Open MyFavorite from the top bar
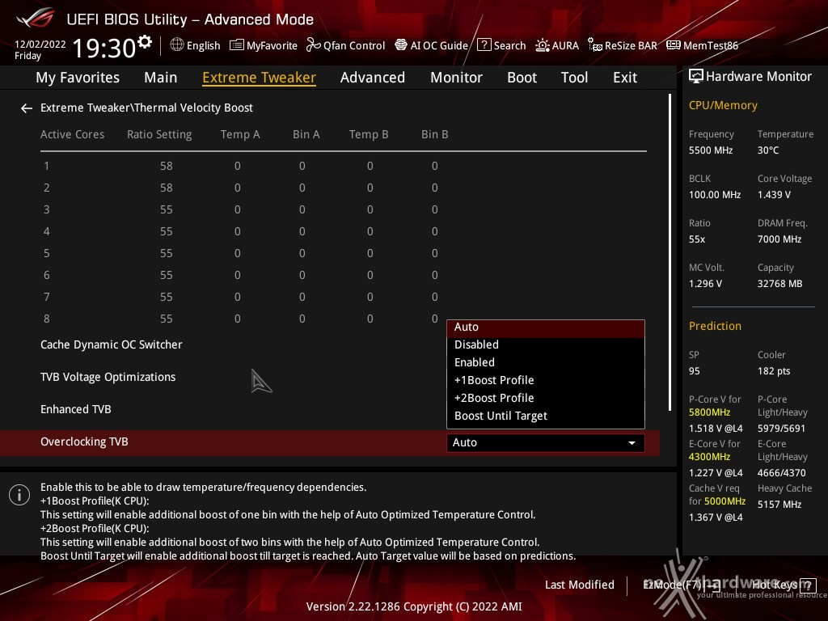 (272, 45)
